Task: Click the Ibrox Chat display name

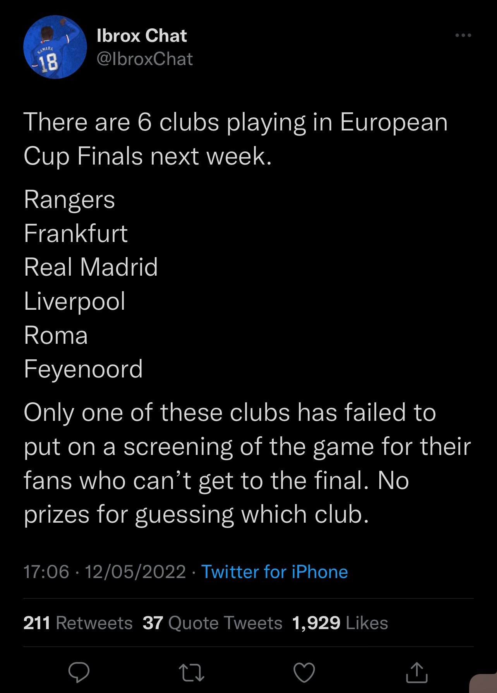Action: coord(142,36)
